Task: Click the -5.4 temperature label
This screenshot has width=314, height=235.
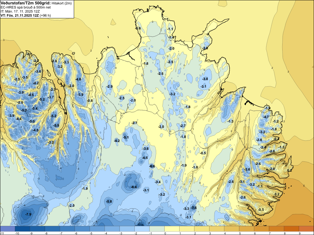Action: (35, 109)
